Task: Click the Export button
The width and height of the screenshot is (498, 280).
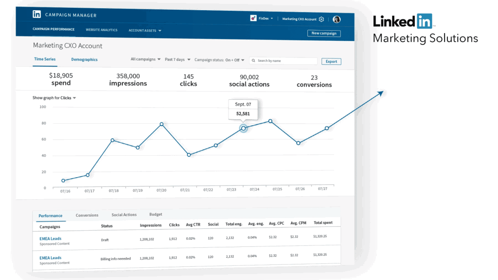Action: tap(331, 61)
